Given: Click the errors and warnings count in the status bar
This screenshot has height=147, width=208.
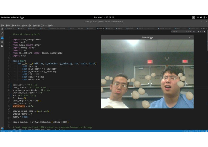Looking at the screenshot, I should [10, 131].
